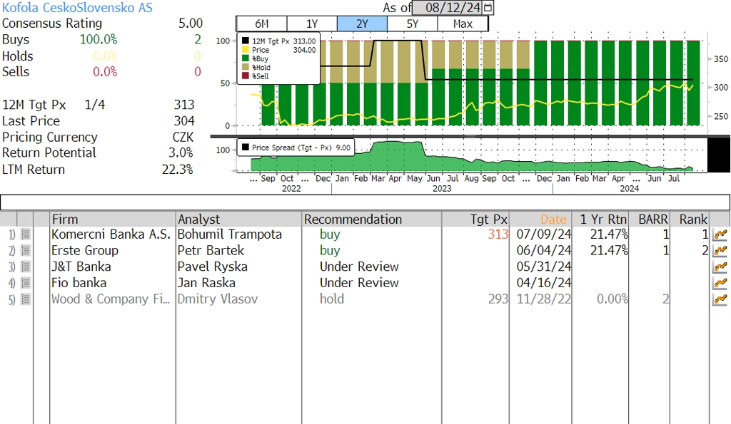
Task: Switch chart range to 5Y
Action: [413, 24]
